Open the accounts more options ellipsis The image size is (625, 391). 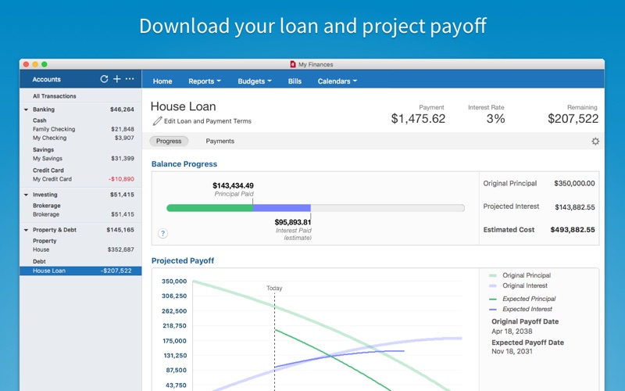coord(130,79)
